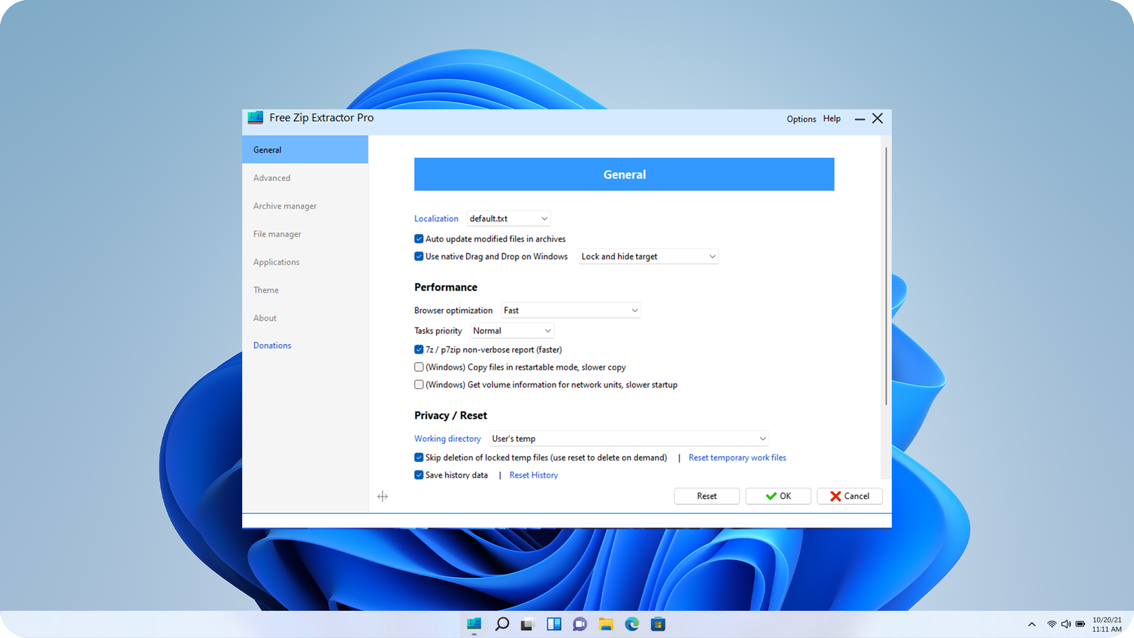
Task: Open the Chat icon on the taskbar
Action: coord(580,624)
